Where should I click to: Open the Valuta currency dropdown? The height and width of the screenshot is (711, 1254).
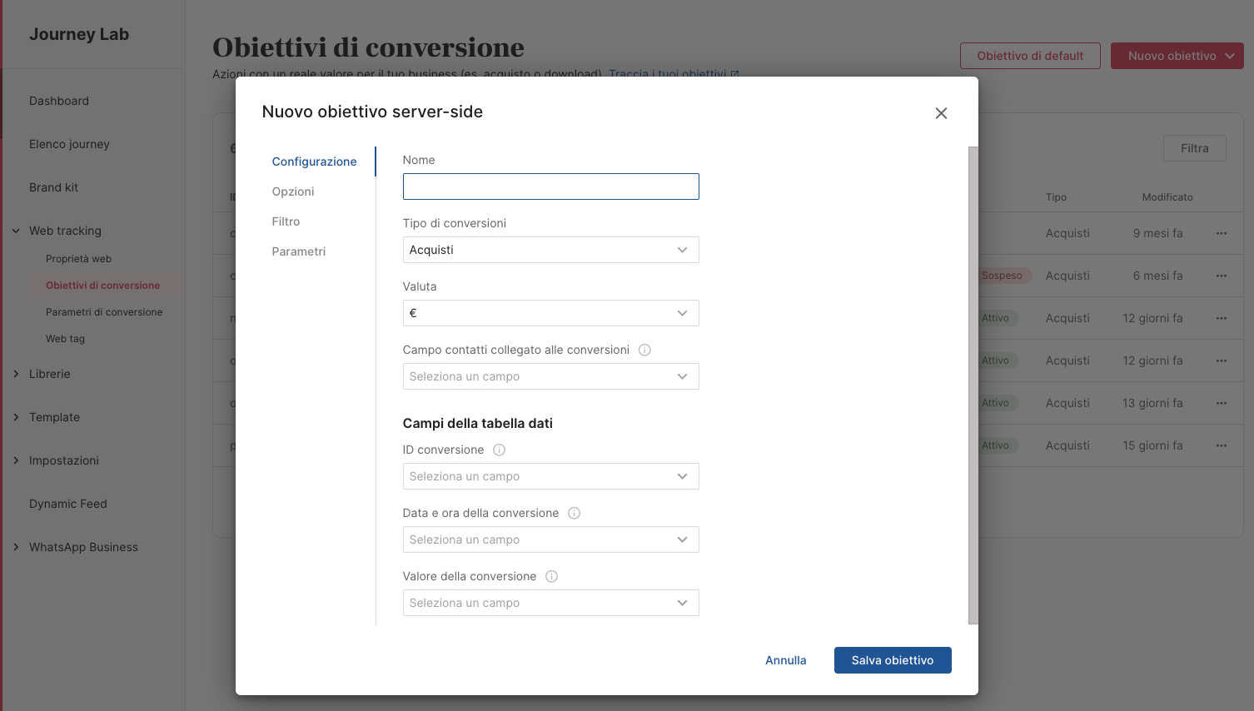(550, 313)
